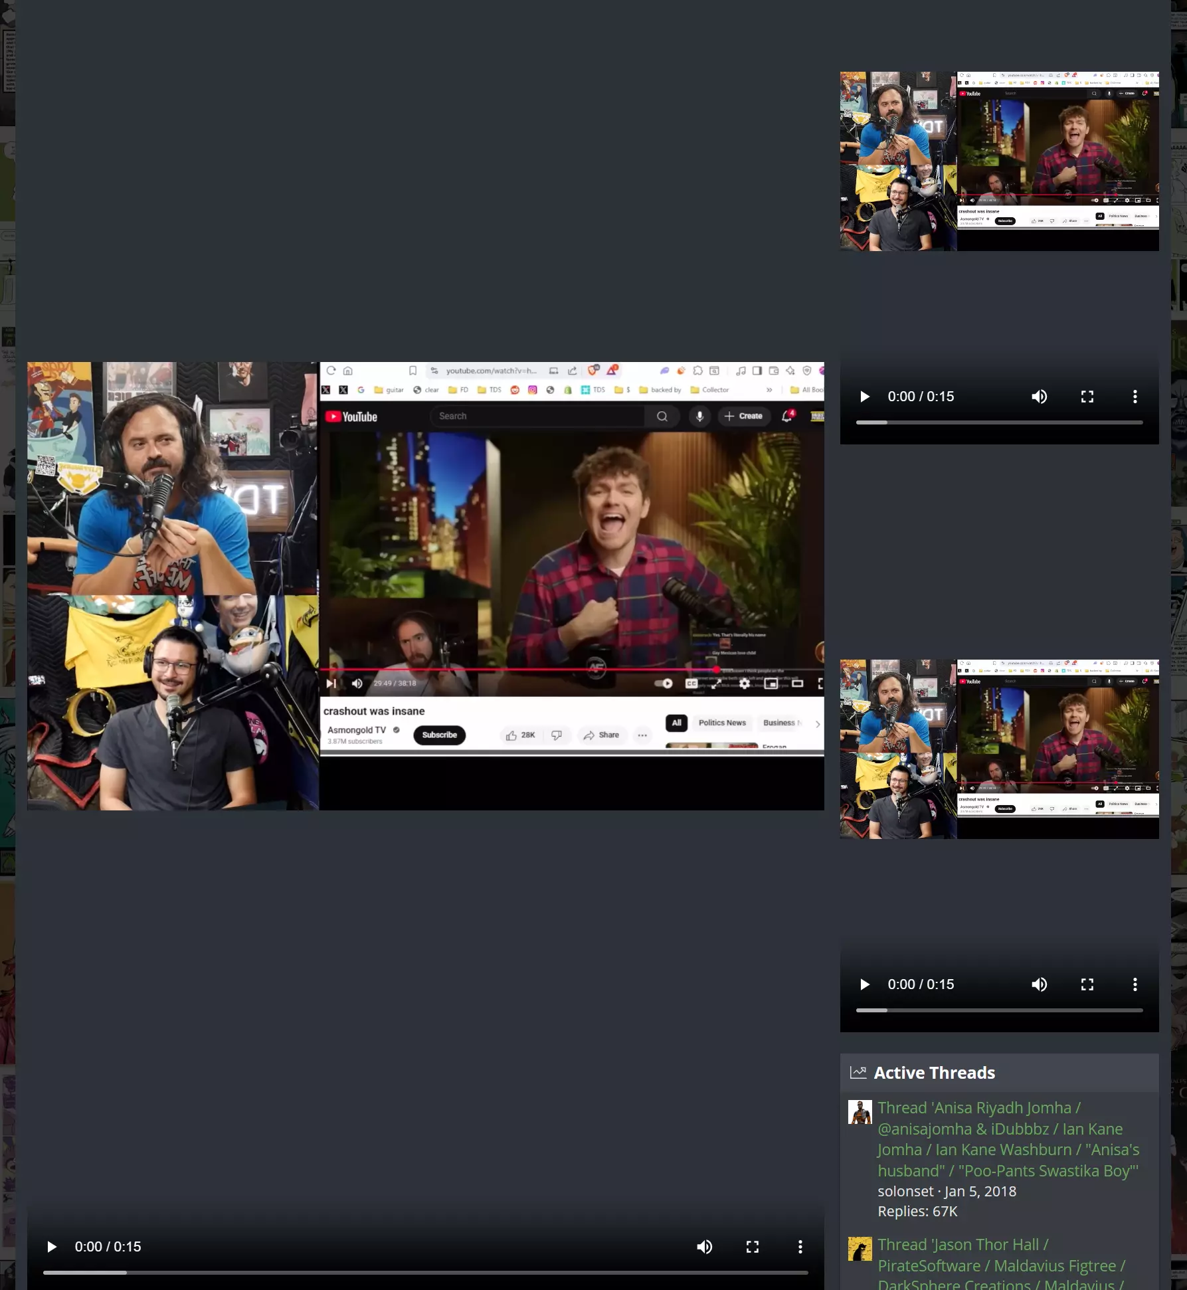Screen dimensions: 1187x1290
Task: Click the video frame above Active Threads
Action: click(x=1000, y=749)
